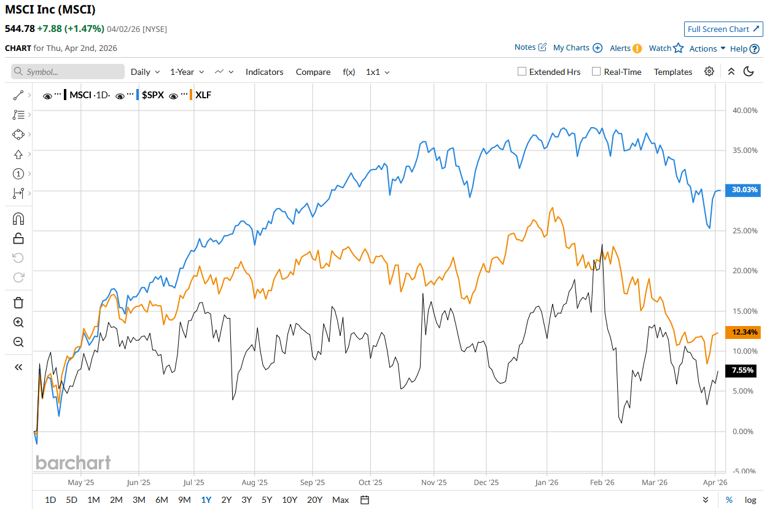The height and width of the screenshot is (509, 767).
Task: Switch to dark mode moon icon
Action: (749, 71)
